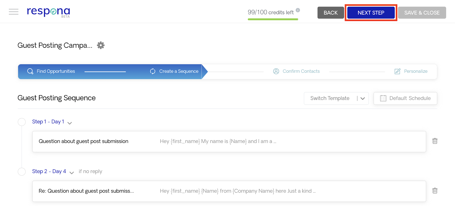Go to Create a Sequence step
The image size is (455, 206).
174,71
